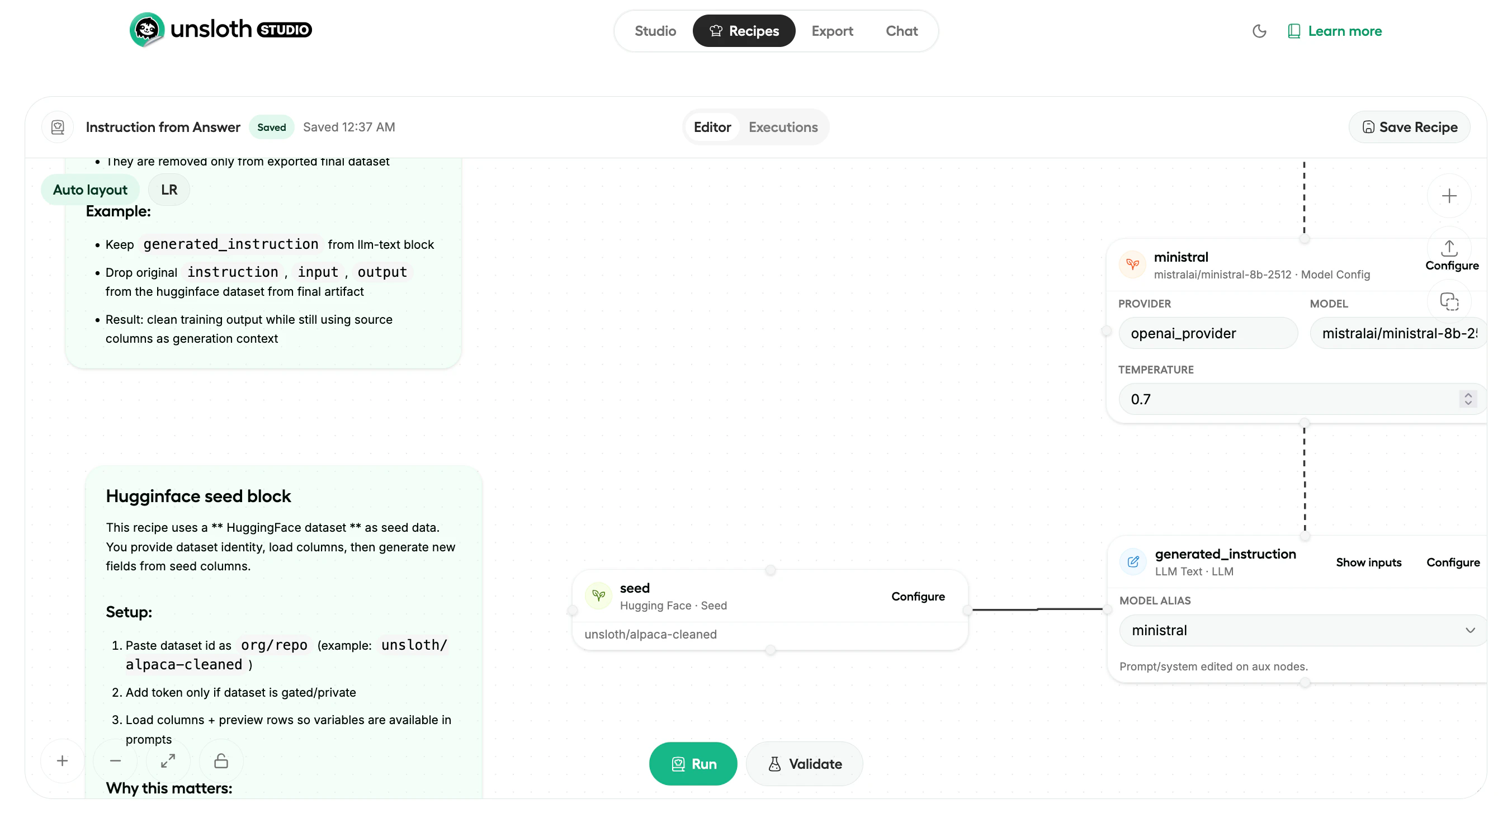
Task: Toggle Auto layout option
Action: (x=90, y=190)
